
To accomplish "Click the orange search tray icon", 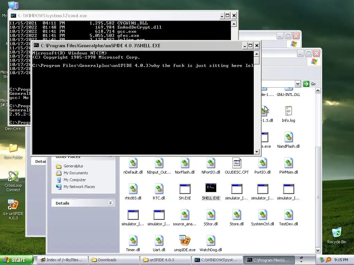I will (328, 260).
